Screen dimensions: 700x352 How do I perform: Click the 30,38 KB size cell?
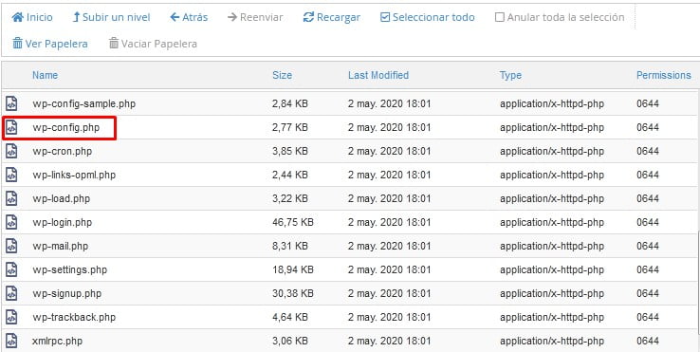coord(293,293)
